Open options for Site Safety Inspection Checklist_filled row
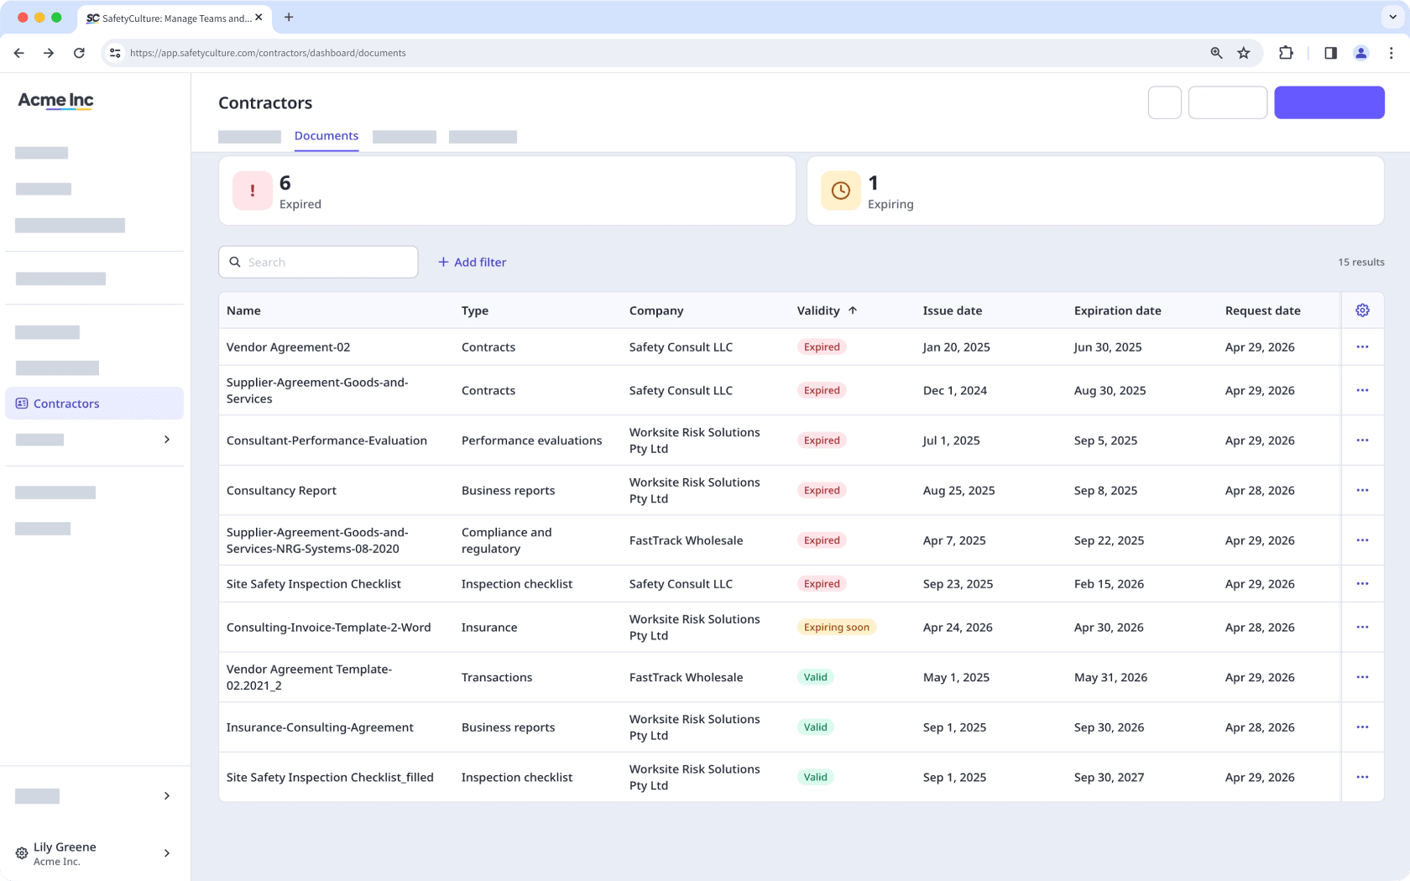The height and width of the screenshot is (881, 1410). [1362, 777]
